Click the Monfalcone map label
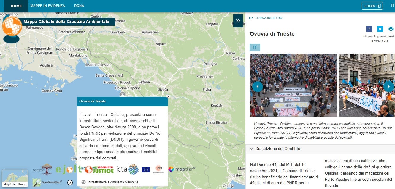 78,56
